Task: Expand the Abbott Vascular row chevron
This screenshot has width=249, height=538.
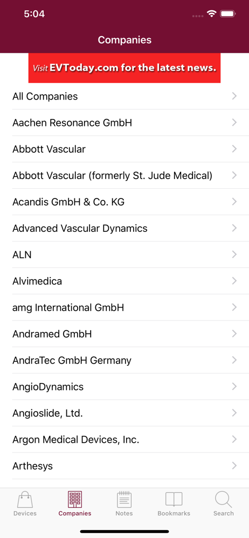Action: [234, 149]
